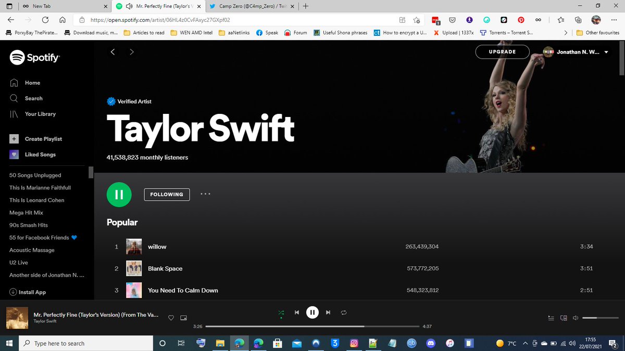Open the Articles to read bookmark folder
Screen dimensions: 625x351
coord(144,33)
